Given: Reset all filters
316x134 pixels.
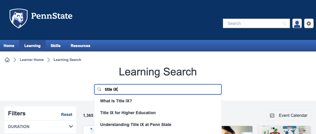Looking at the screenshot, I should [67, 114].
